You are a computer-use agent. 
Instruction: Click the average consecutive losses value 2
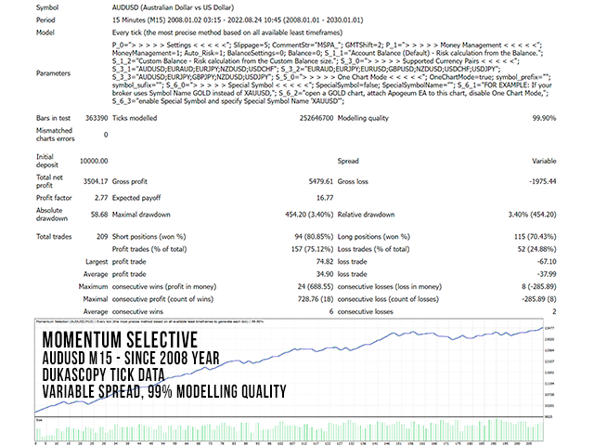tap(554, 312)
